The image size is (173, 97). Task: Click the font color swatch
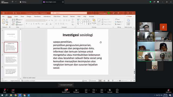tap(51, 24)
